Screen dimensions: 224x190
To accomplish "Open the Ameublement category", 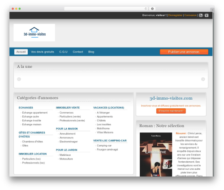I will (68, 134).
